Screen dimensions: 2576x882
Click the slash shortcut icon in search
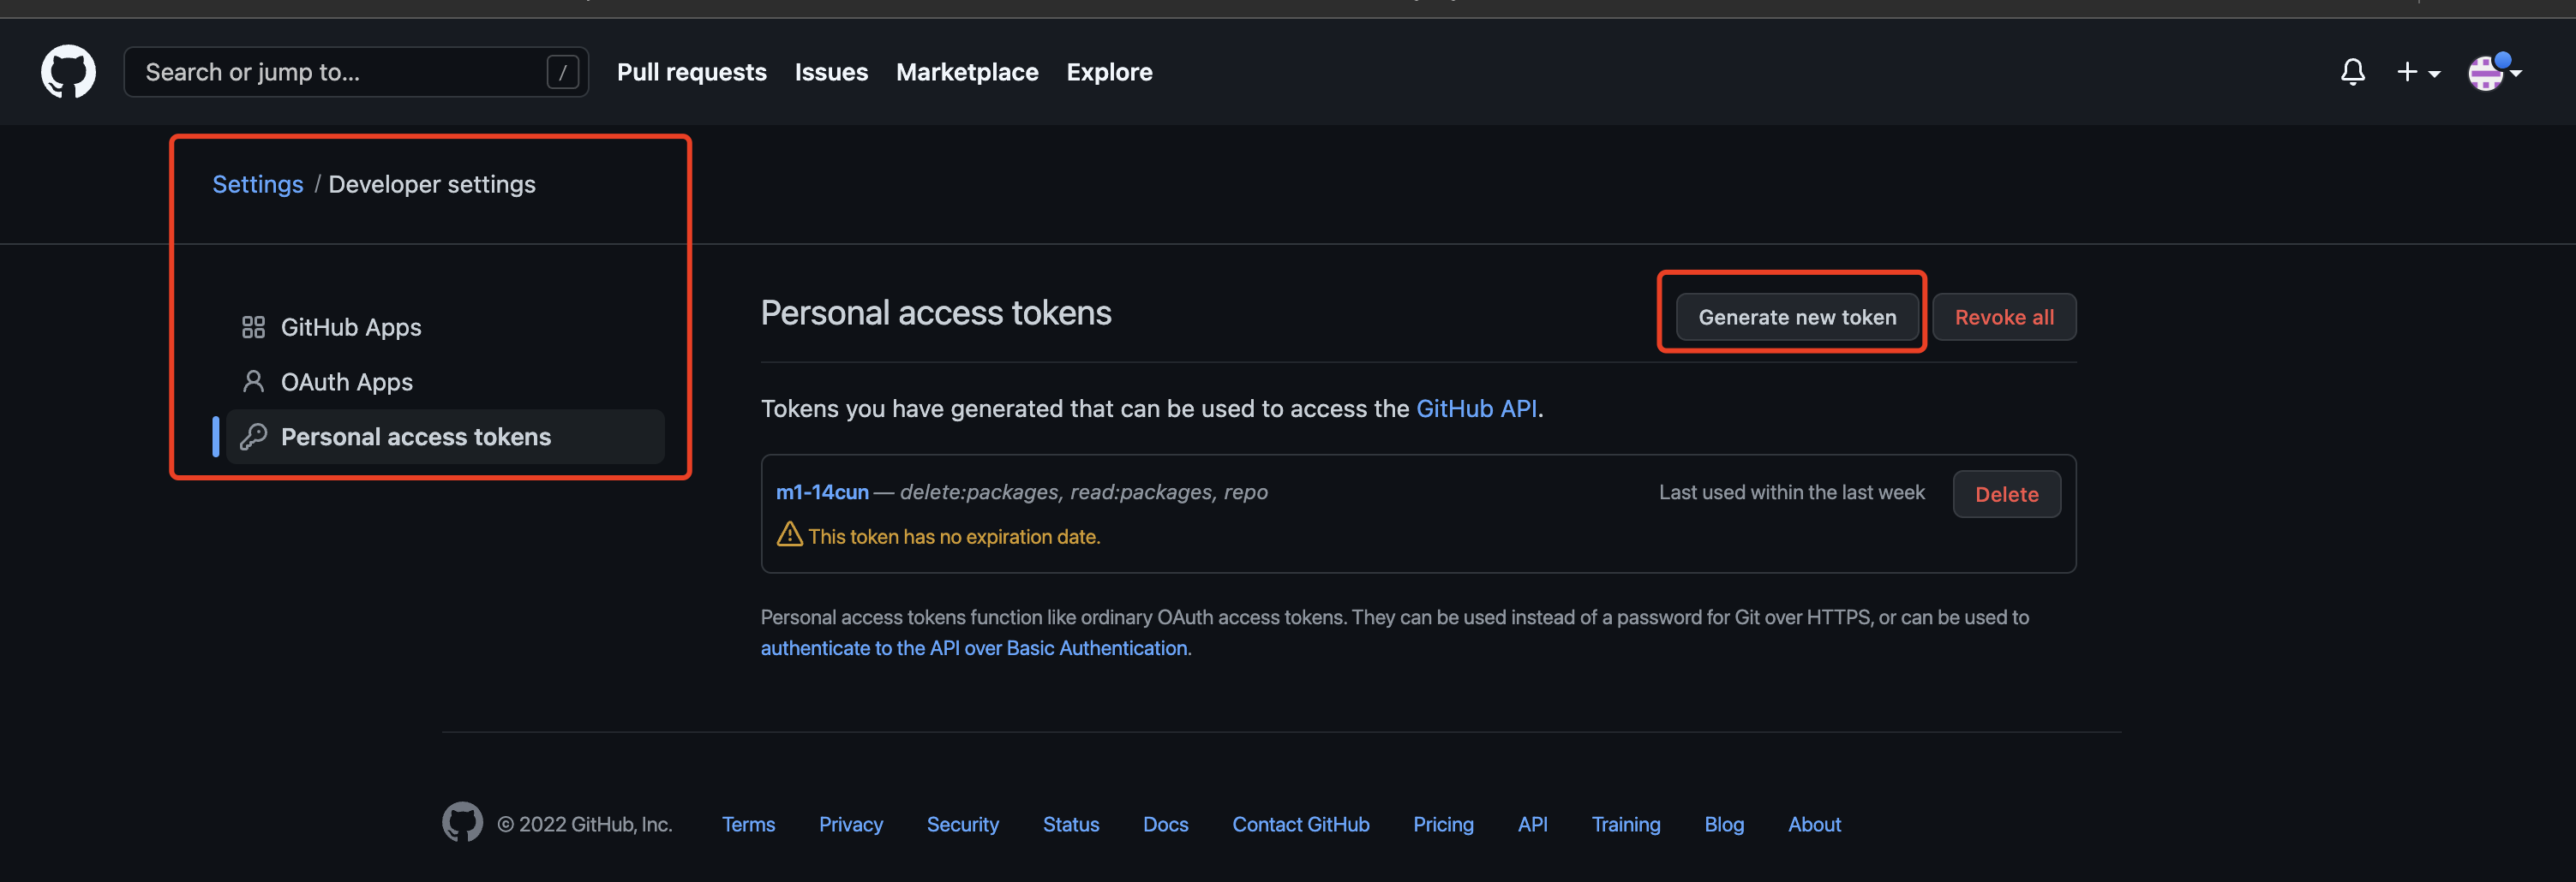562,72
